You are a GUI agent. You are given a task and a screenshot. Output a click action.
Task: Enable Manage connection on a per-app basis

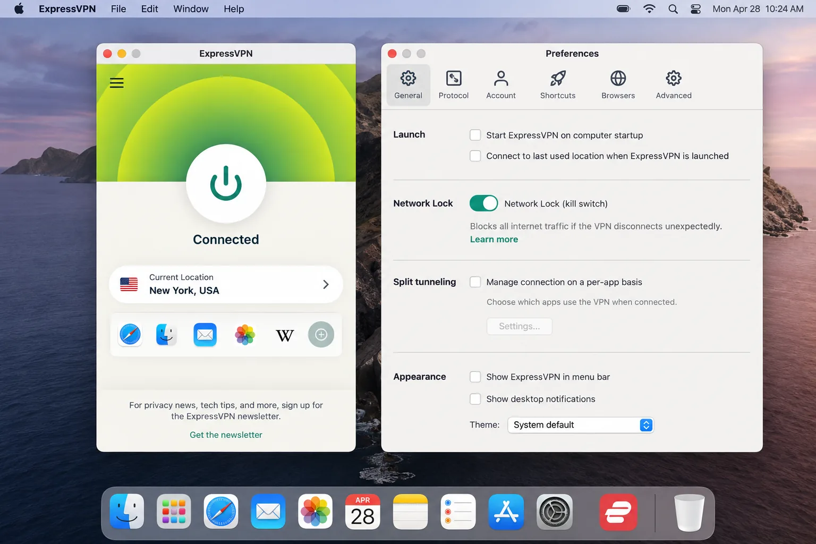[475, 282]
